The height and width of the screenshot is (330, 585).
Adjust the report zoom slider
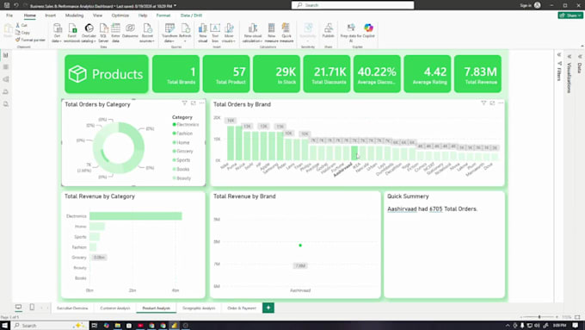point(539,317)
